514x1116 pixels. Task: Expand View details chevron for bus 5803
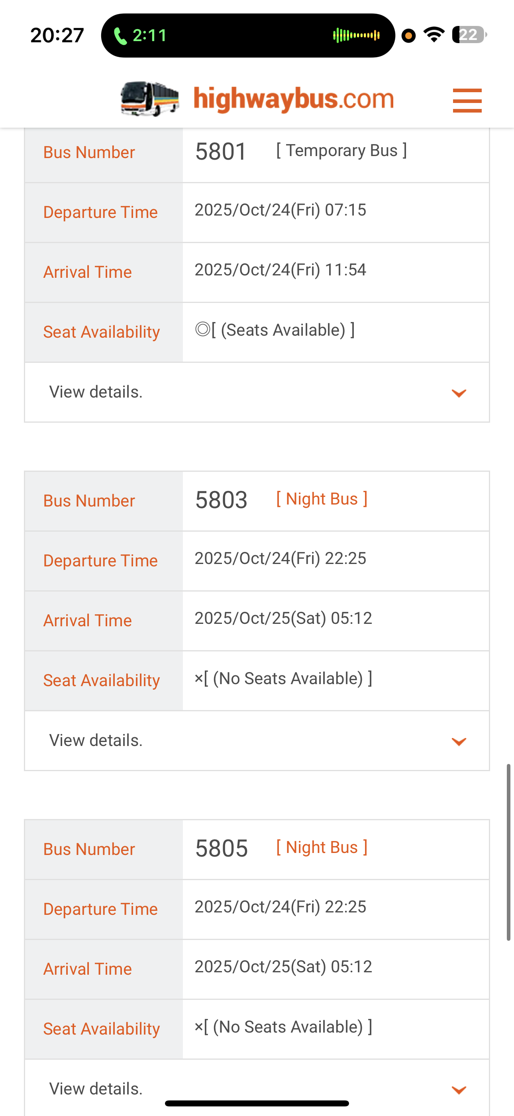[459, 741]
